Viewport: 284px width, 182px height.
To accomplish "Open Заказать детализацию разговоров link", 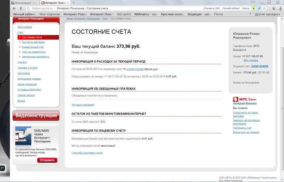I will [246, 122].
